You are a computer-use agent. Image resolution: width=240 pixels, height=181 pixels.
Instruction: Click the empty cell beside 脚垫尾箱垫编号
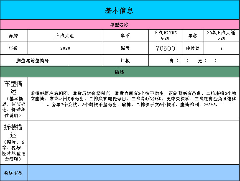click(x=85, y=61)
